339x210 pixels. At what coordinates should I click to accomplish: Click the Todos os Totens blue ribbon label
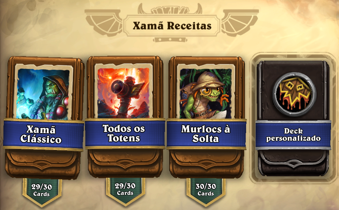[x=125, y=133]
